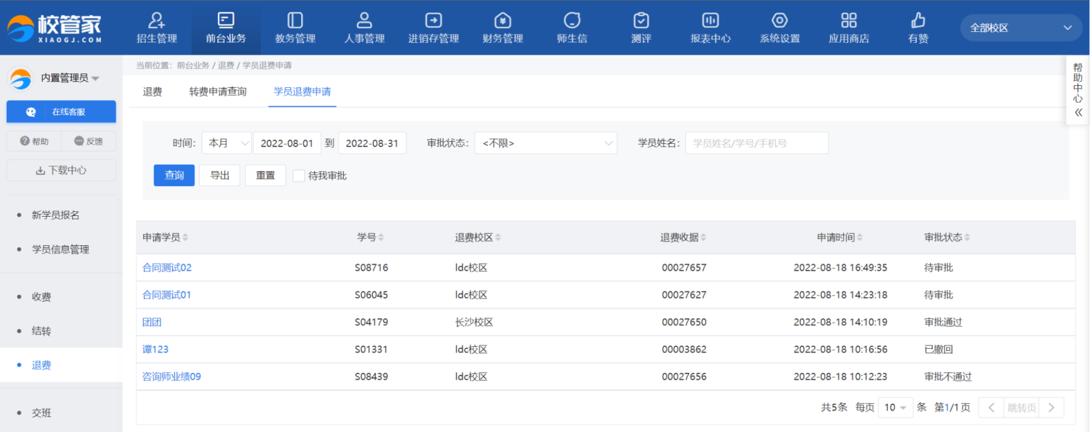This screenshot has width=1090, height=432.
Task: Open 本月 time range dropdown
Action: coord(227,143)
